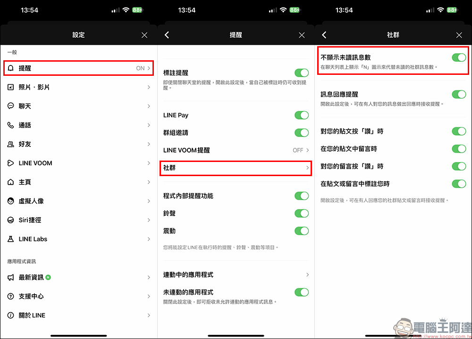Toggle 鈴聲 switch
The width and height of the screenshot is (472, 339).
pos(302,213)
